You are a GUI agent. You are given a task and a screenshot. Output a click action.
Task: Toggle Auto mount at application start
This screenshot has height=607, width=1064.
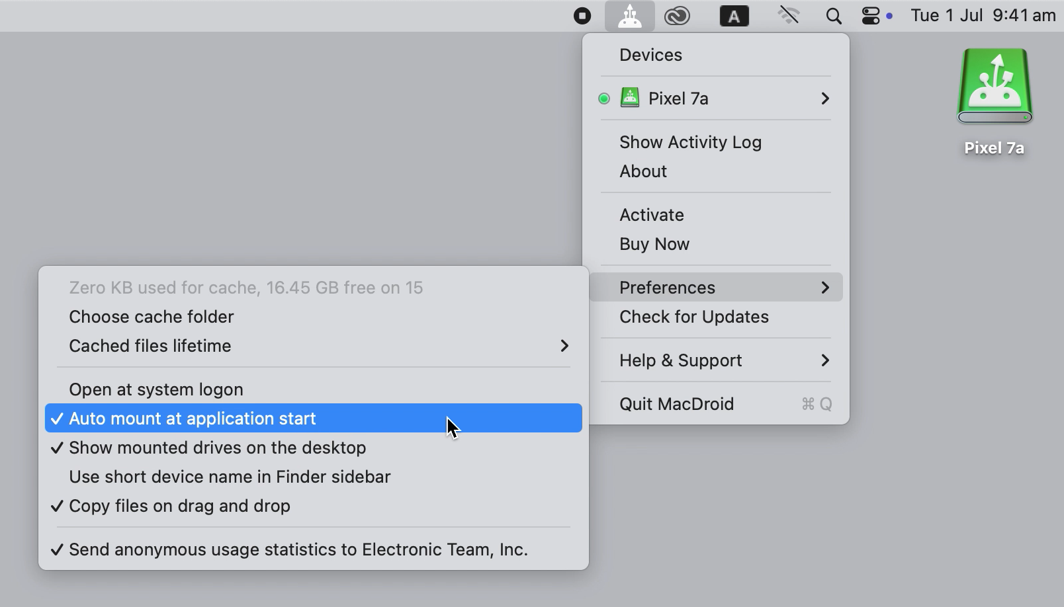point(313,419)
